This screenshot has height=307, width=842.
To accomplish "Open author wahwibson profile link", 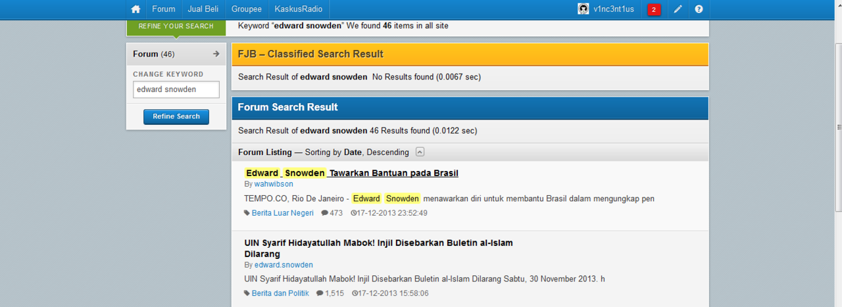I will 274,184.
